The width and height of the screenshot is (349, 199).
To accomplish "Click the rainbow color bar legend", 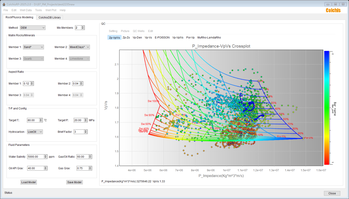I will (x=327, y=108).
